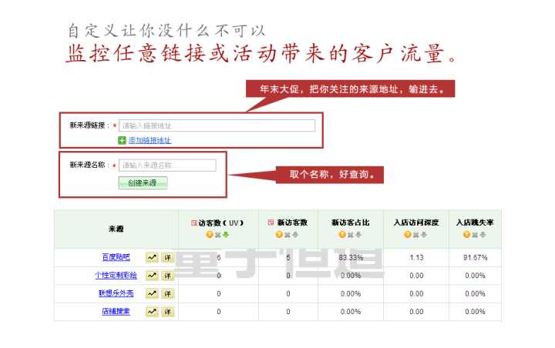Select the 83.33% cell in 百度贴吧 row
The image size is (555, 348).
tap(351, 257)
